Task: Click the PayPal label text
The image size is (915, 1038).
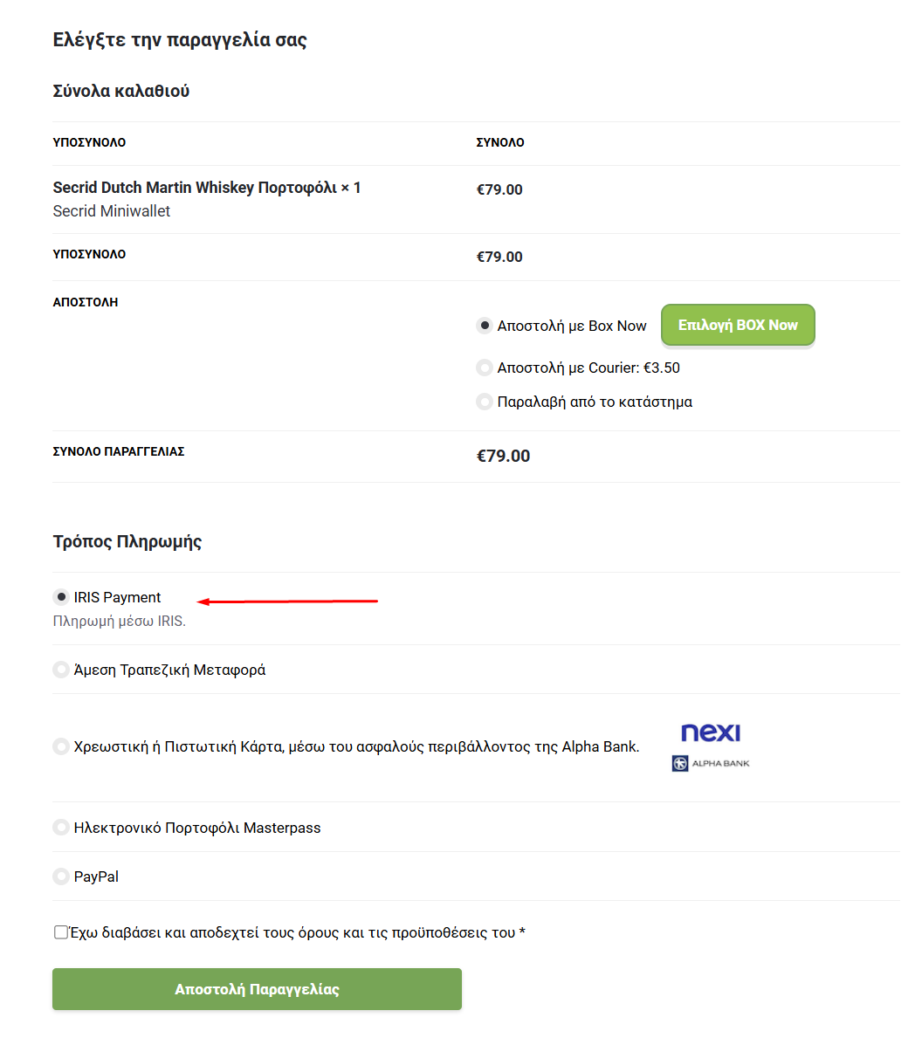Action: tap(96, 876)
